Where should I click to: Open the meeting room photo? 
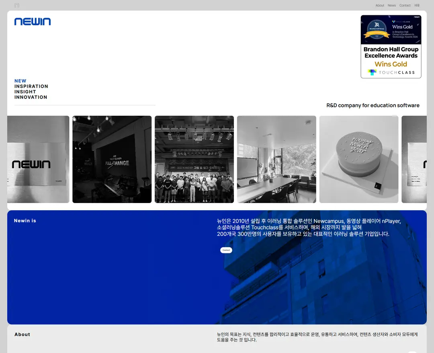coord(276,159)
